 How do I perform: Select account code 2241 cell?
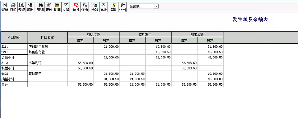[14, 52]
